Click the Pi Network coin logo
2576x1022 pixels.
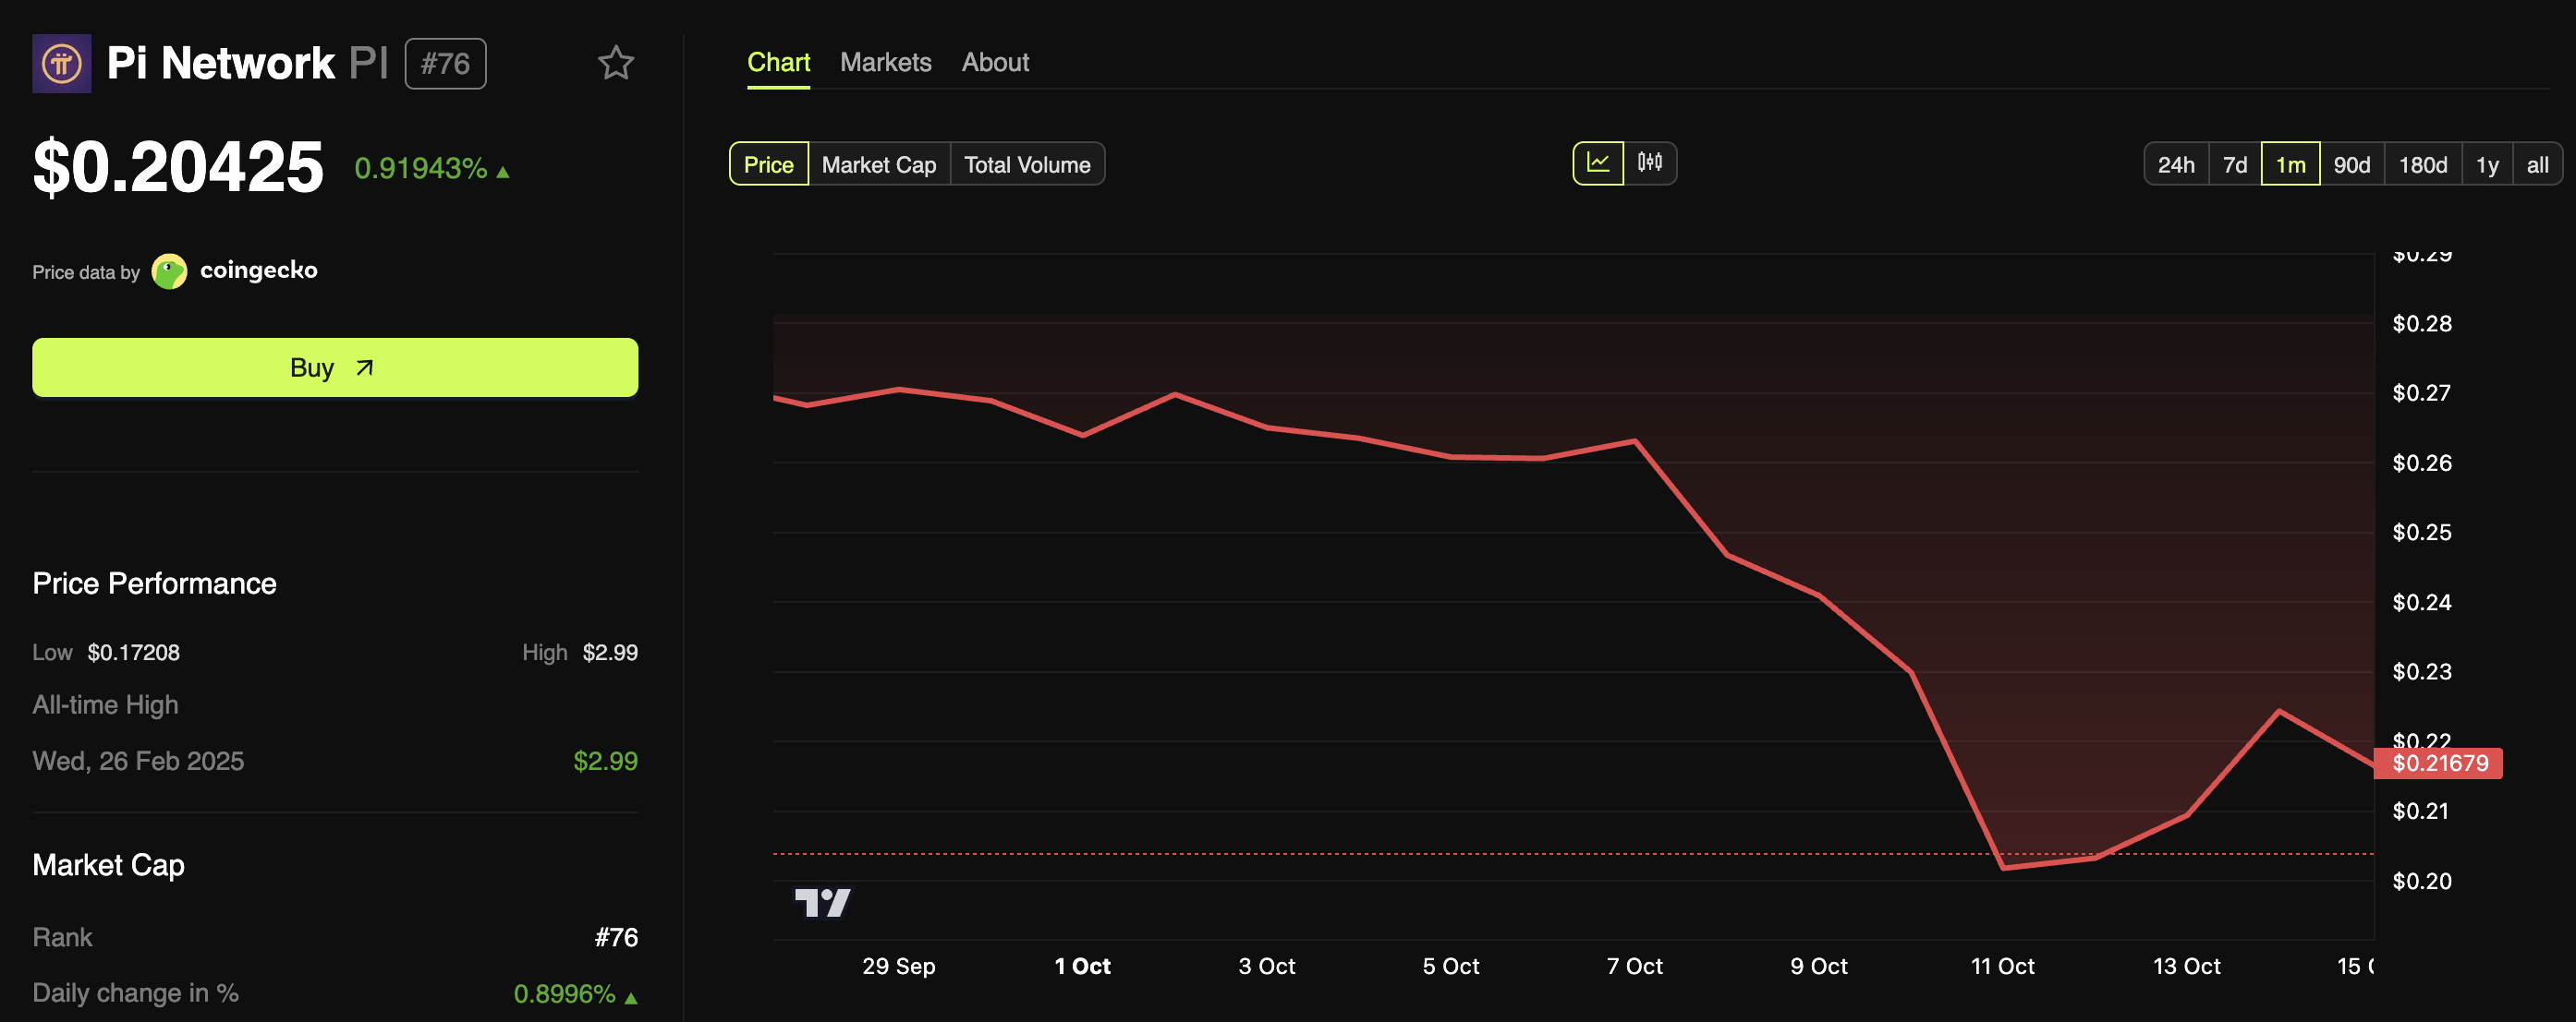pyautogui.click(x=61, y=64)
